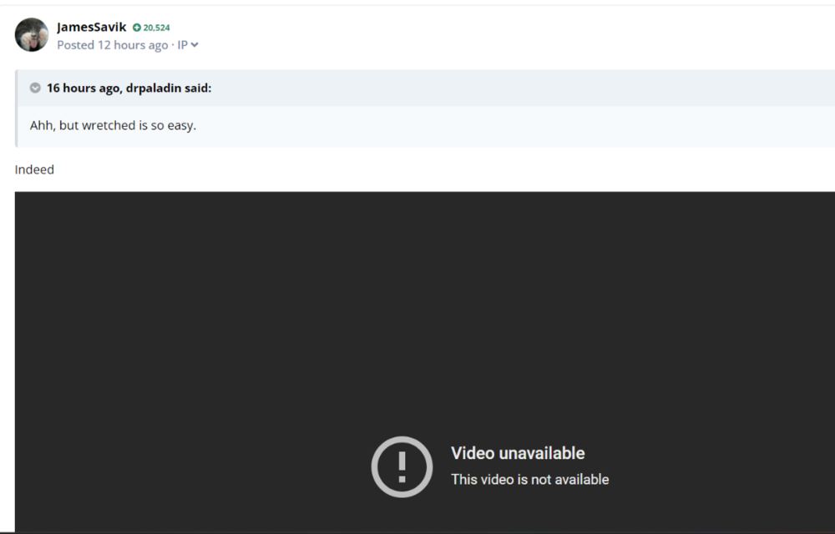This screenshot has height=534, width=835.
Task: Click the '16 hours ago' quote timestamp
Action: click(x=83, y=88)
